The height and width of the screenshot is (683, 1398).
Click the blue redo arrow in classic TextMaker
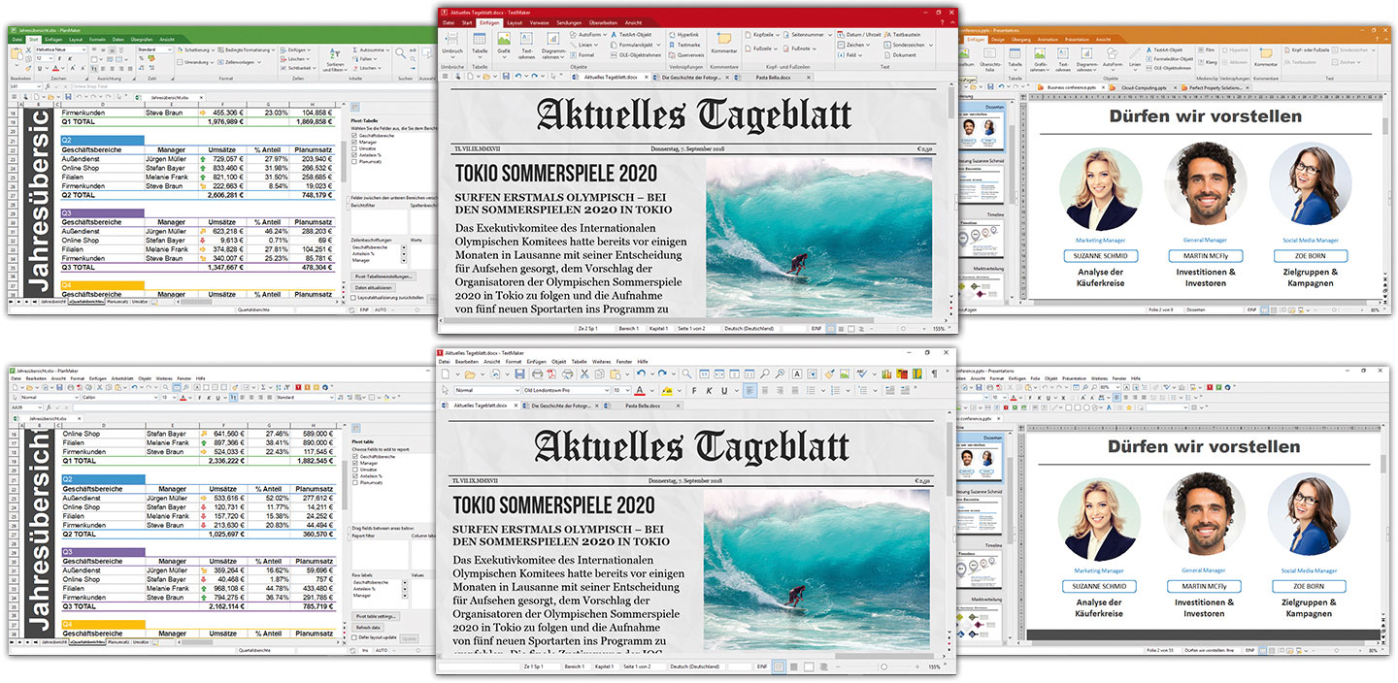point(661,374)
